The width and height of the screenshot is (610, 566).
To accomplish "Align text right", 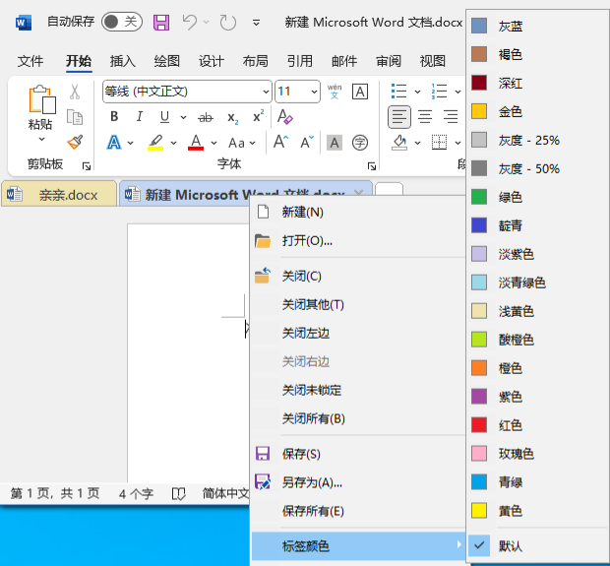I will point(451,117).
